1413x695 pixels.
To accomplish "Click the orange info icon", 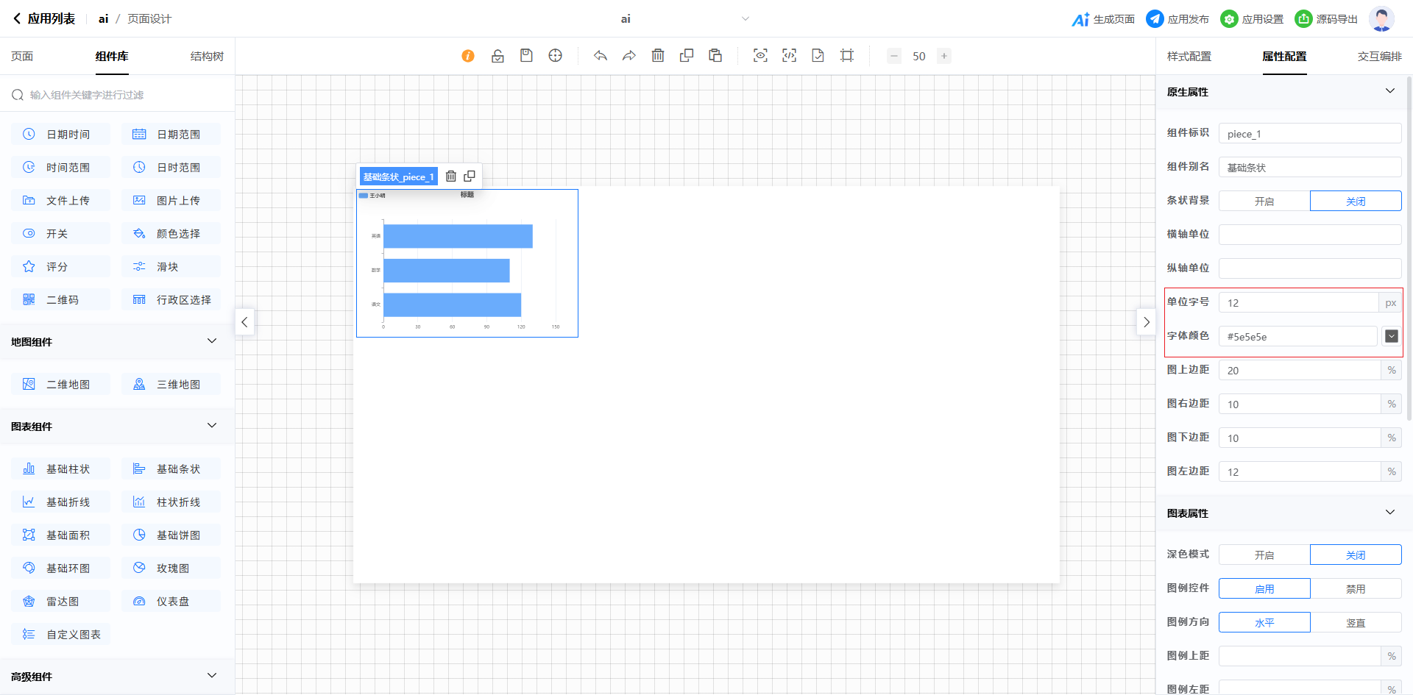I will (x=468, y=56).
